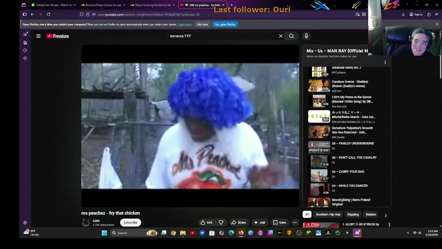This screenshot has height=249, width=442.
Task: Like the ms peachez video
Action: click(206, 222)
